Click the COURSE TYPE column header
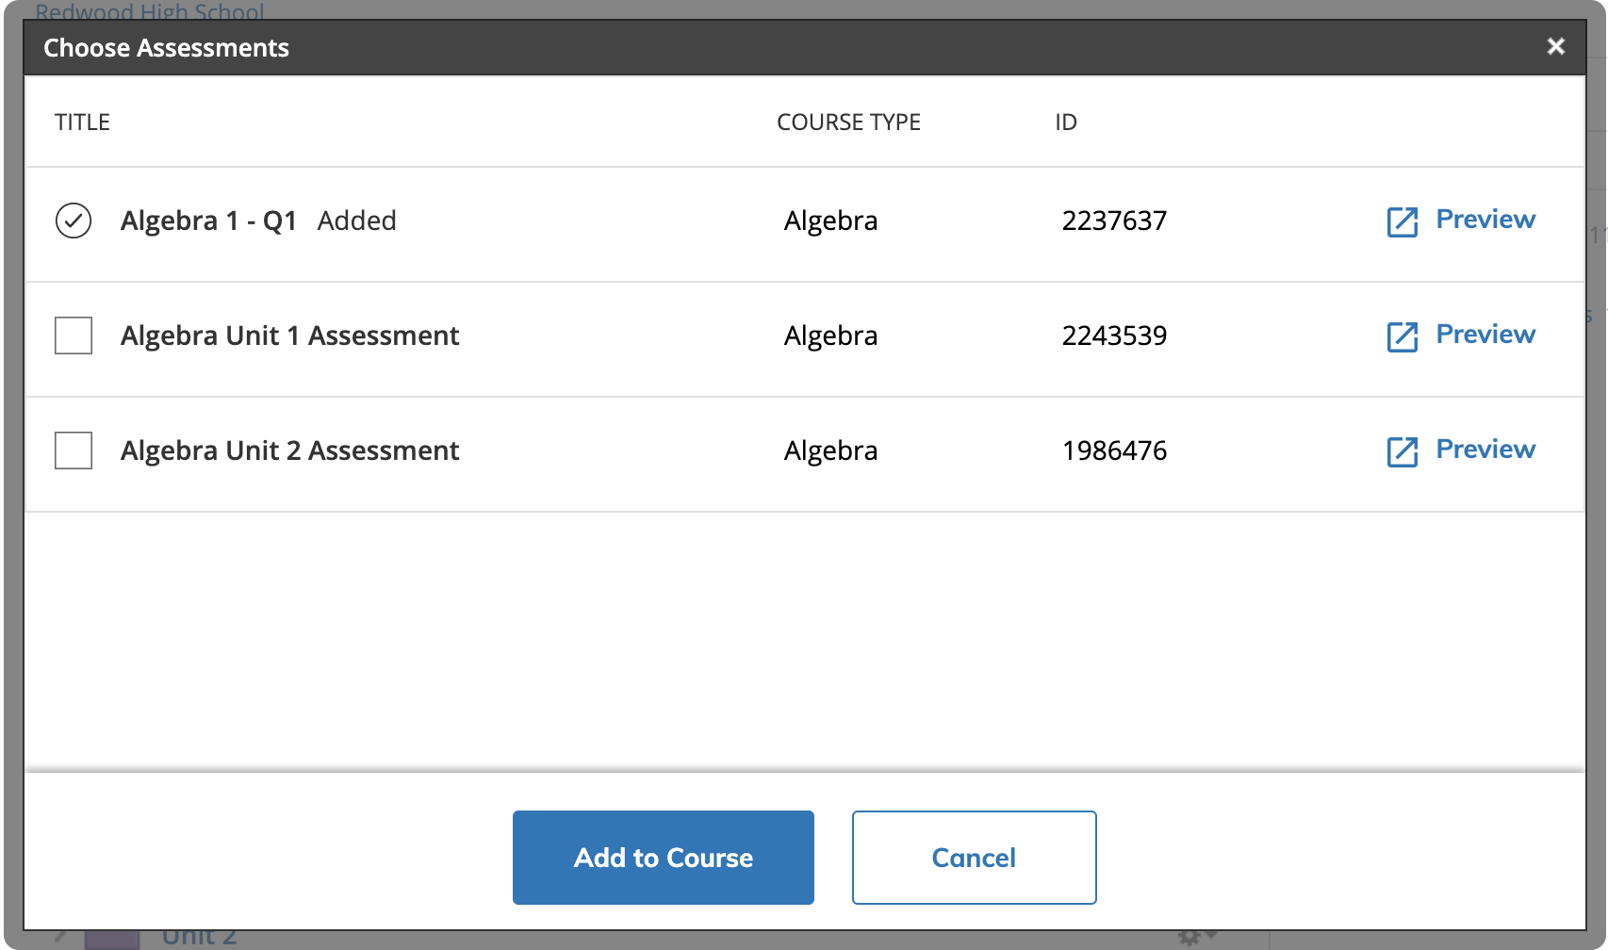The image size is (1608, 950). 848,123
